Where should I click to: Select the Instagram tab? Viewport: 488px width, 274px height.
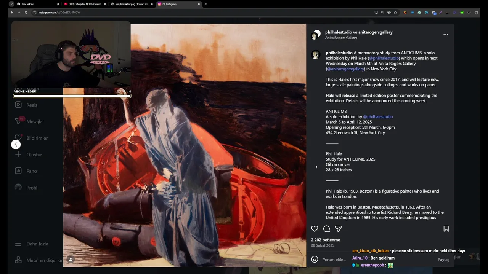[x=178, y=4]
